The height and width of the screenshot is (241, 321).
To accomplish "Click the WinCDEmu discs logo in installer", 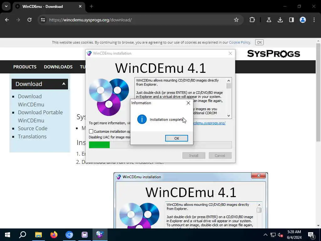I will click(x=109, y=97).
